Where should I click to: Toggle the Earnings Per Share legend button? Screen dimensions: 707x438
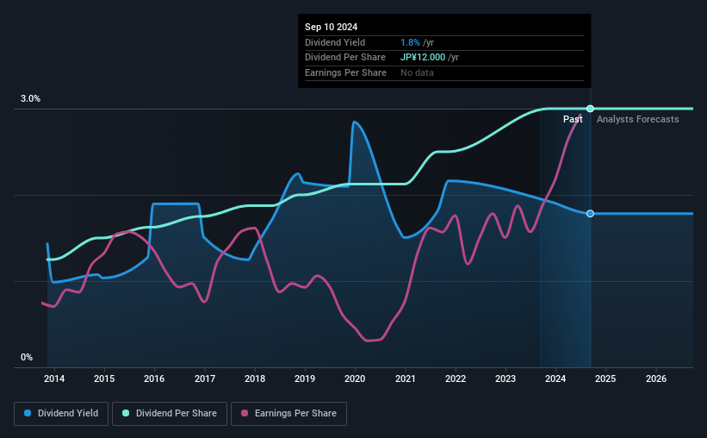tap(288, 414)
